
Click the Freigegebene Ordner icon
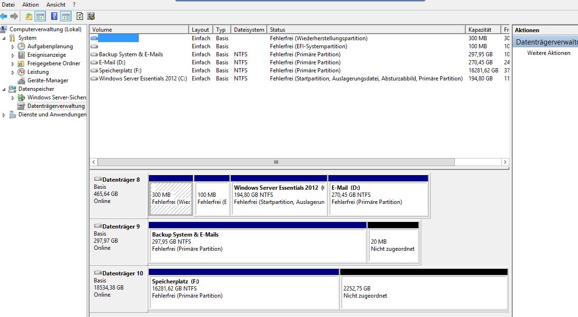[21, 63]
